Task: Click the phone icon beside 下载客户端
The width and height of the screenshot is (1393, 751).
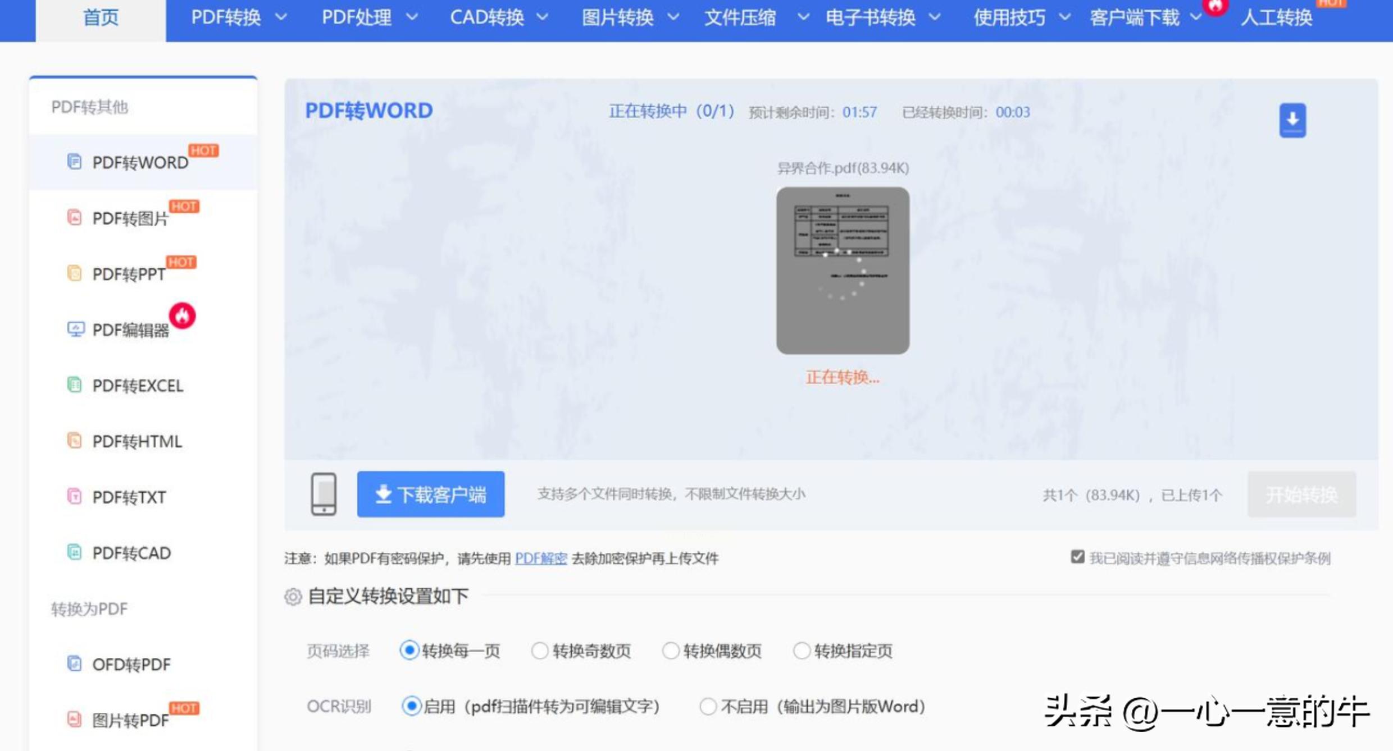Action: click(x=324, y=494)
